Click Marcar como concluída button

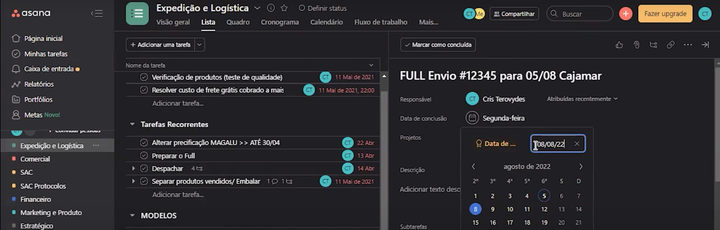(438, 45)
